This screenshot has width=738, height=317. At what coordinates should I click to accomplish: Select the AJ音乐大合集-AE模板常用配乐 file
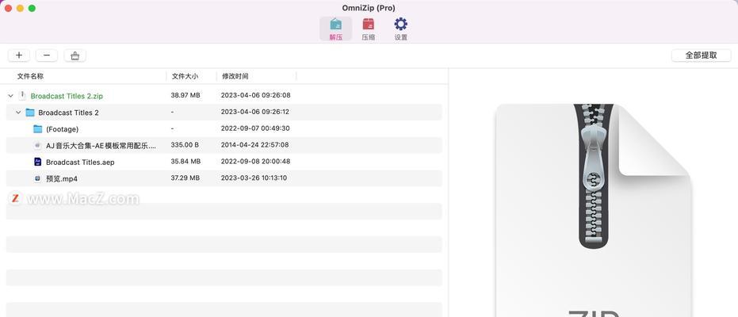100,145
